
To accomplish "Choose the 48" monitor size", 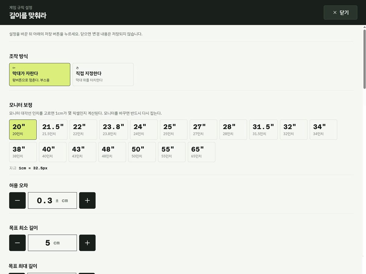I will point(112,152).
